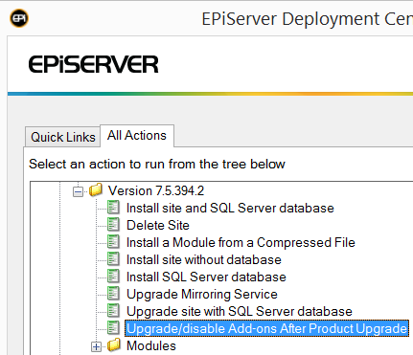The image size is (413, 355).
Task: Select Upgrade site with SQL Server database
Action: click(x=240, y=311)
